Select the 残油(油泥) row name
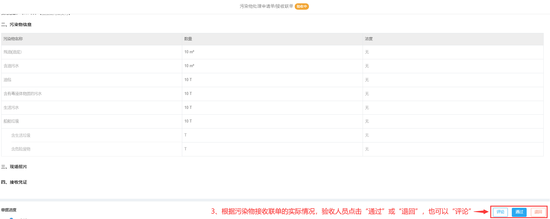Image resolution: width=550 pixels, height=219 pixels. 12,52
